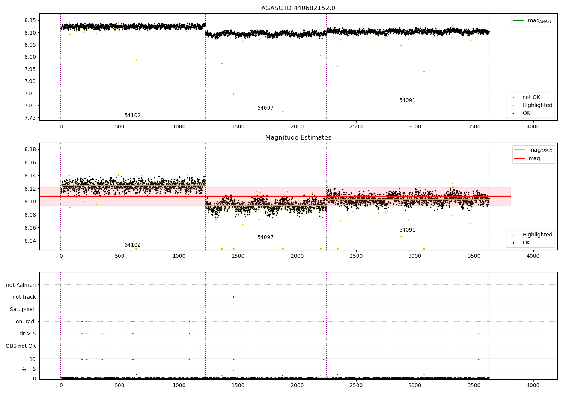
Task: Click obsid label 54091 in the top panel
Action: click(x=407, y=101)
